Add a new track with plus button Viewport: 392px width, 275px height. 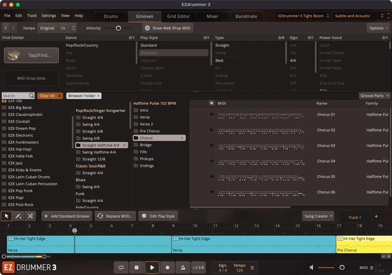pos(376,216)
